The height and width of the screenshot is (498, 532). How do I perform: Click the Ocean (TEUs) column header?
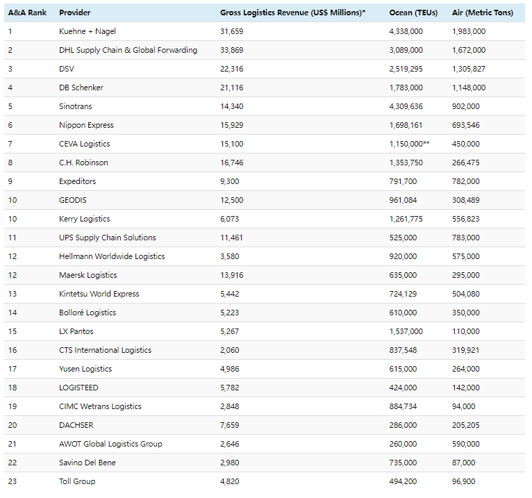pyautogui.click(x=415, y=13)
